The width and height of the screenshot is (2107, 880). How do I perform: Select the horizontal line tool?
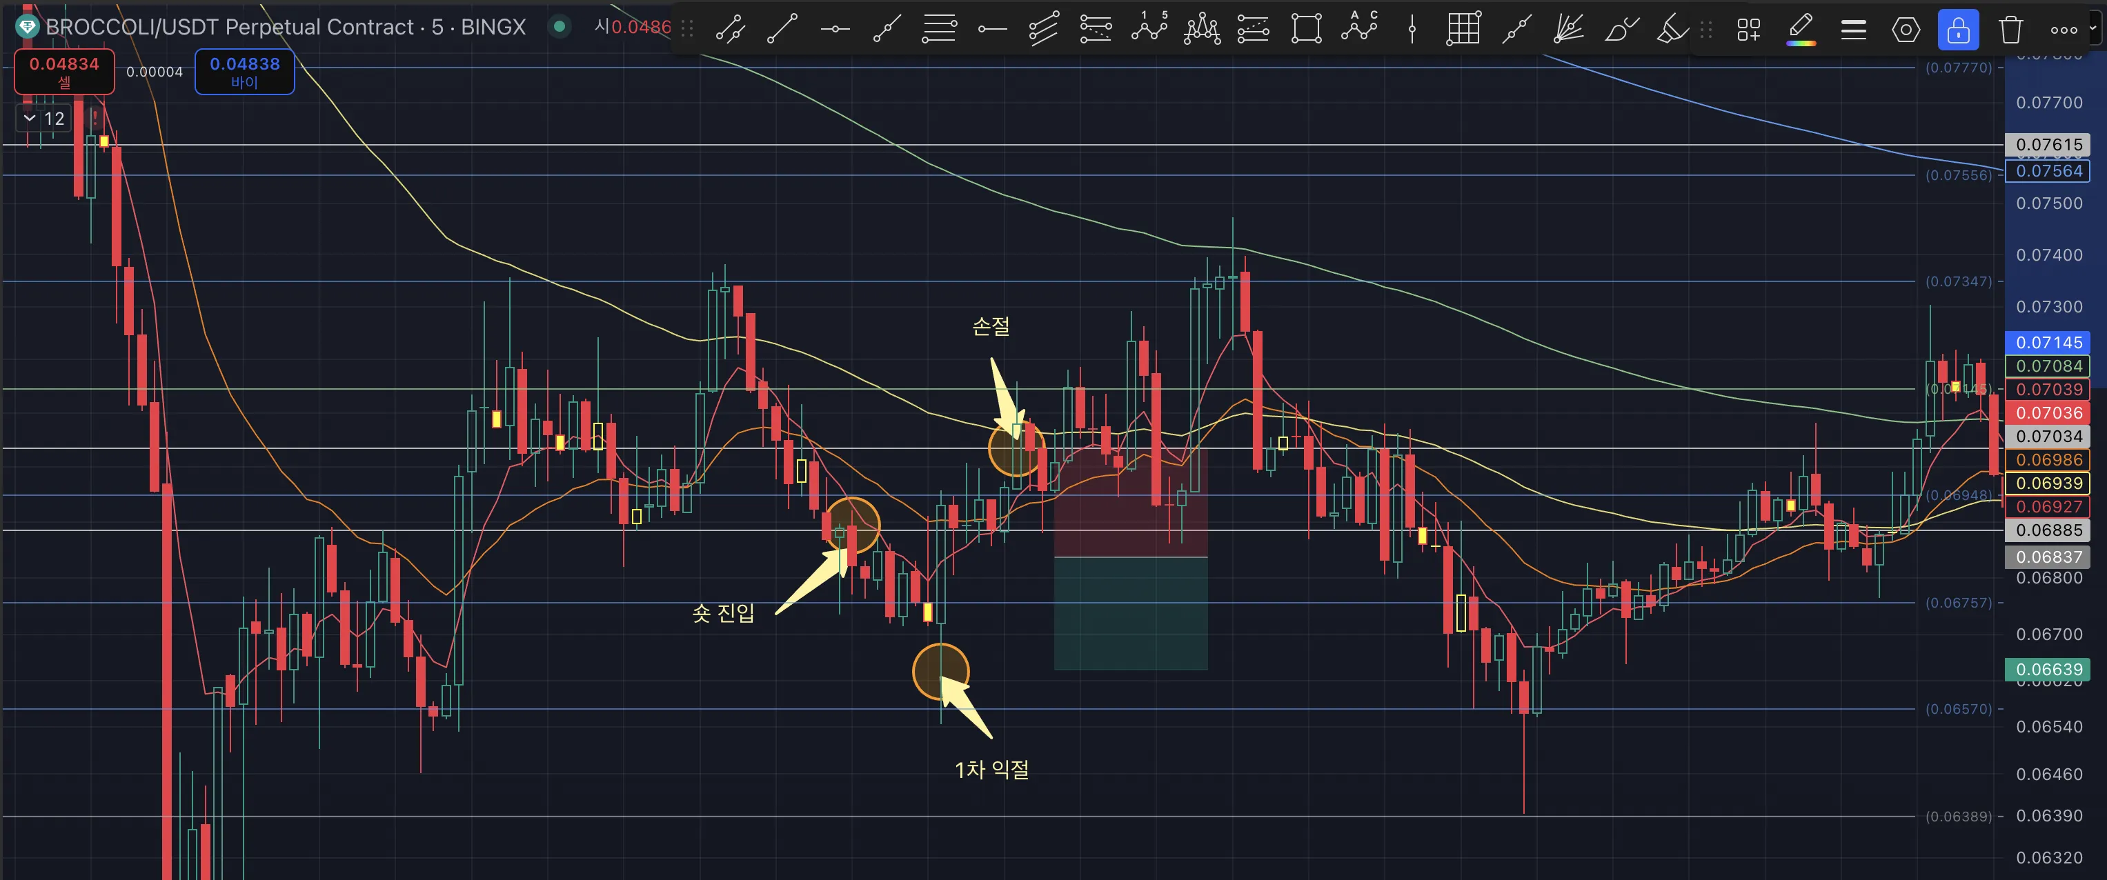pyautogui.click(x=835, y=30)
